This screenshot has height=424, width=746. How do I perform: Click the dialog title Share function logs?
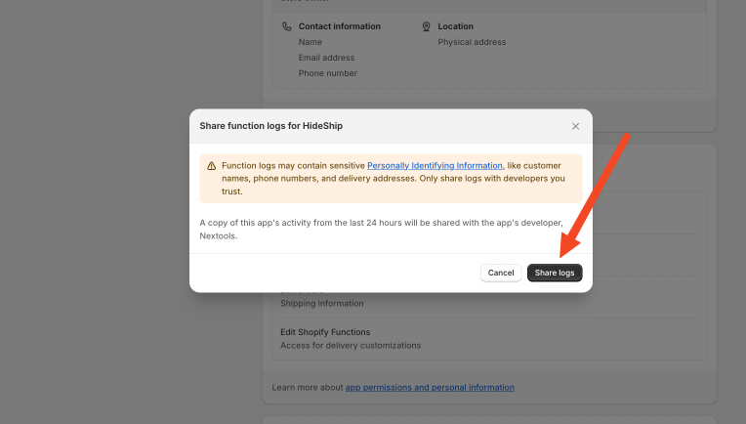click(270, 126)
